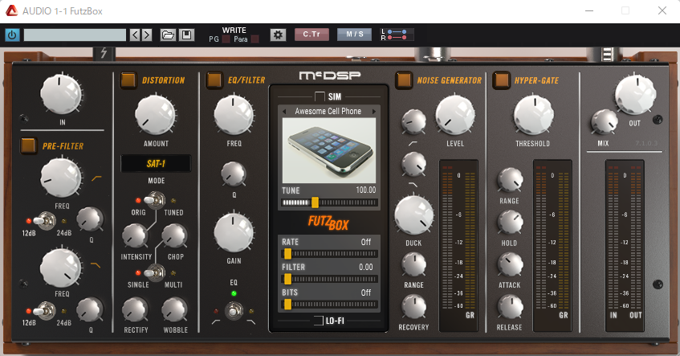This screenshot has width=680, height=356.
Task: Close the FutzBox plugin window
Action: pyautogui.click(x=662, y=10)
